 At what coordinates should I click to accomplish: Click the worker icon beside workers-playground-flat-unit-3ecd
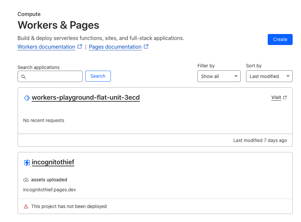(27, 98)
